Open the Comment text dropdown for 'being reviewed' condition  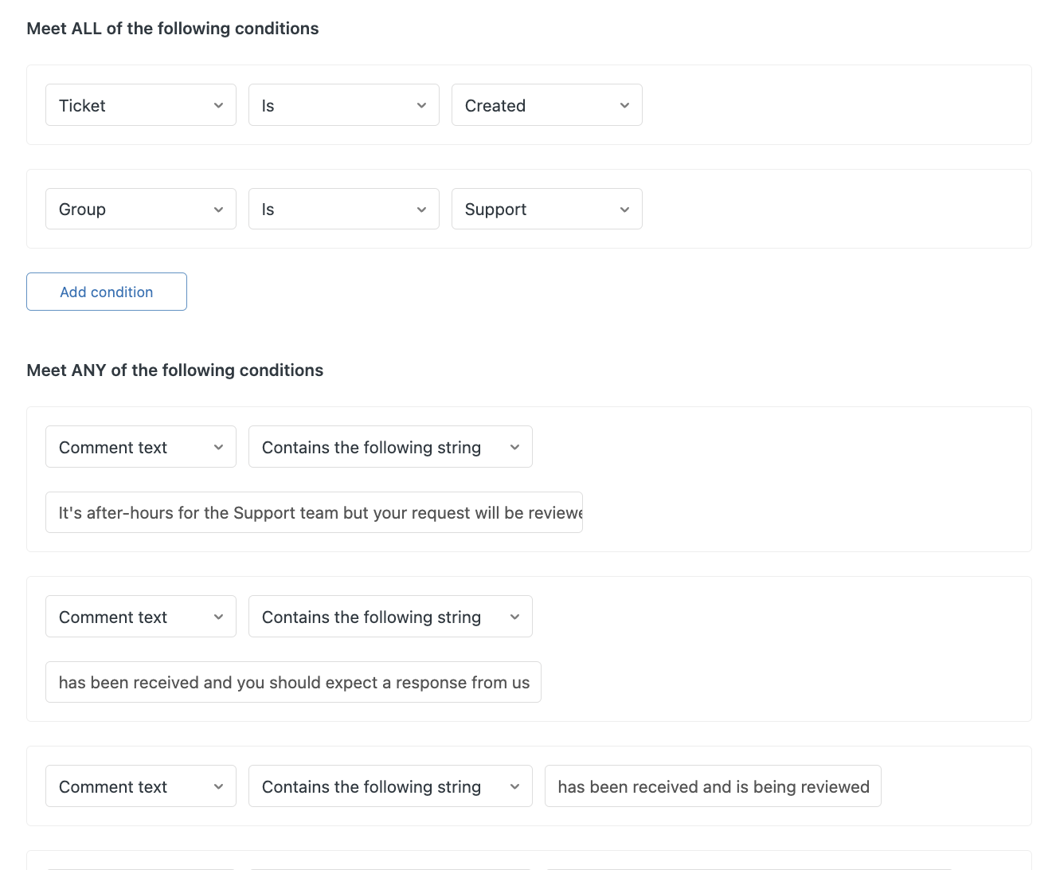pos(140,786)
